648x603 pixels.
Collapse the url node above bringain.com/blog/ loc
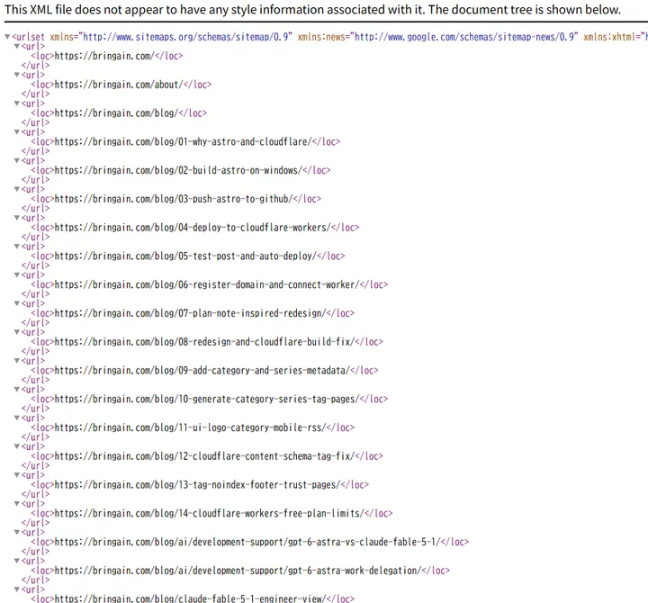[17, 103]
